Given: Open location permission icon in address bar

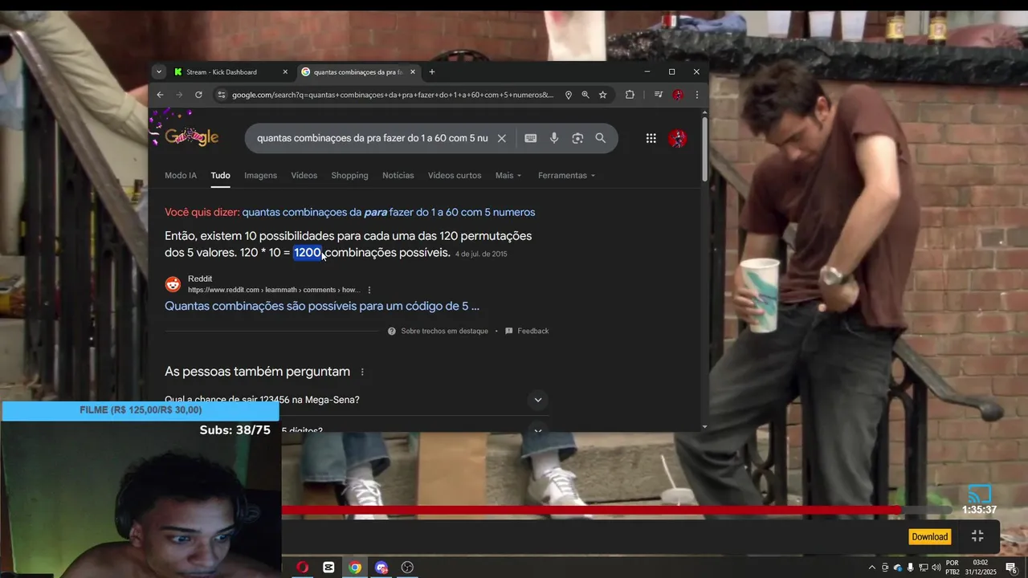Looking at the screenshot, I should [569, 95].
